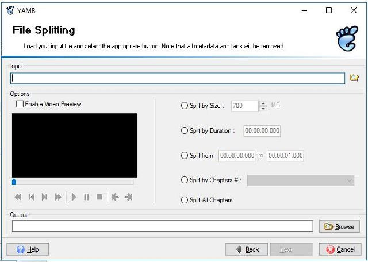This screenshot has width=368, height=262.
Task: Enable Video Preview checkbox
Action: click(20, 104)
